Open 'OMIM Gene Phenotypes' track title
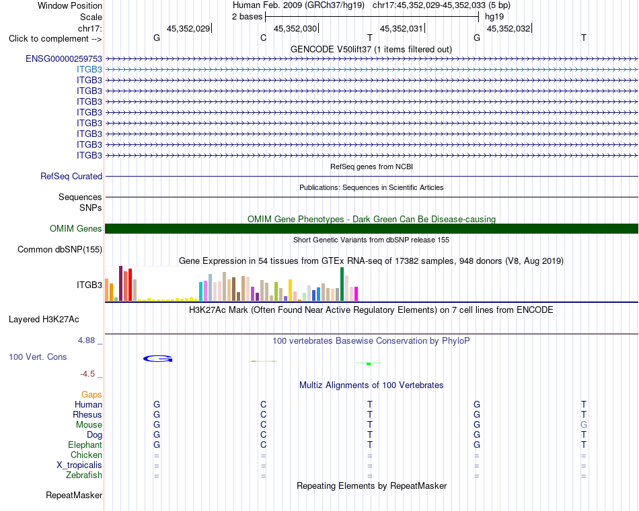639x511 pixels. click(x=371, y=219)
